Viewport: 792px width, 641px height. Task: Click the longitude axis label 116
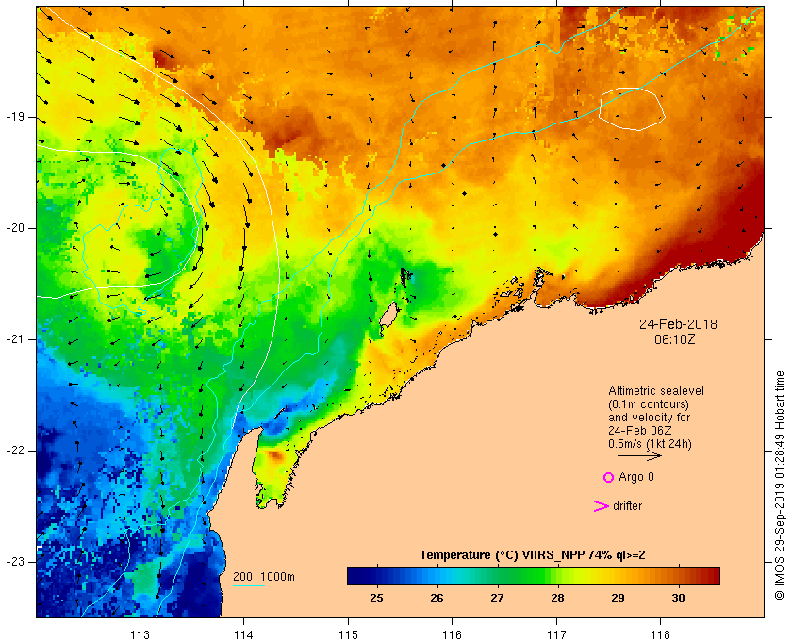pyautogui.click(x=452, y=634)
